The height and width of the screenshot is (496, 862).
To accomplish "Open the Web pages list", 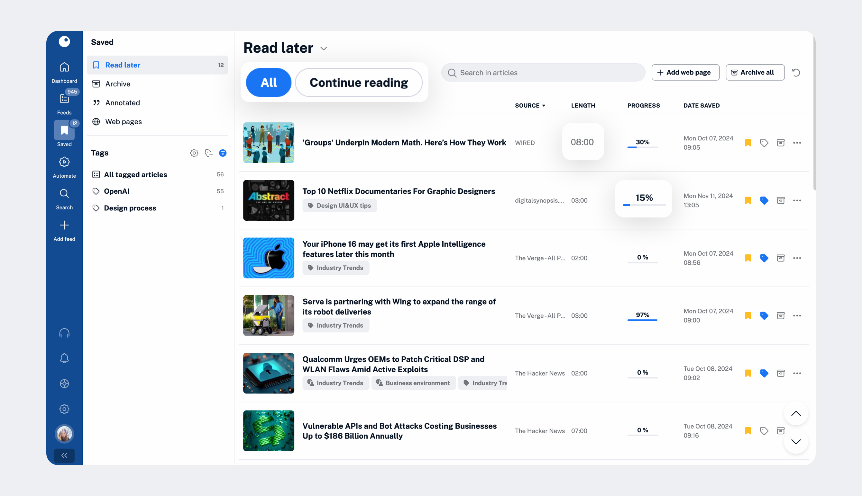I will [157, 122].
